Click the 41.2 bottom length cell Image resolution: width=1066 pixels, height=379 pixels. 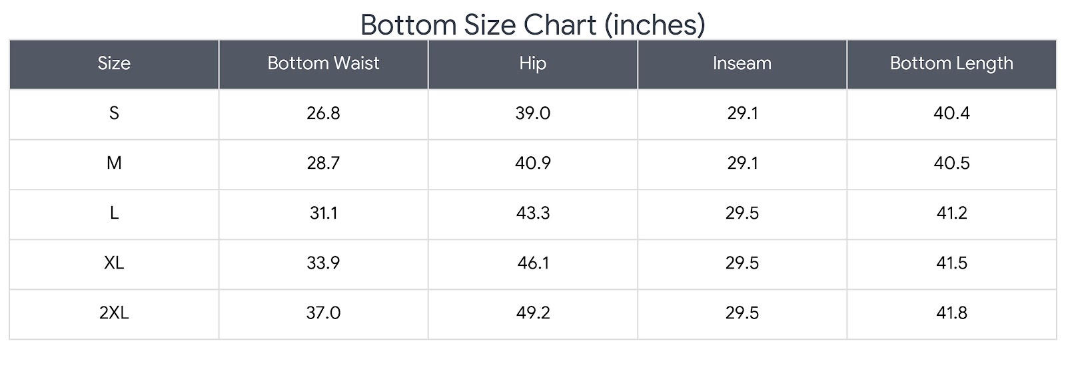(x=951, y=213)
